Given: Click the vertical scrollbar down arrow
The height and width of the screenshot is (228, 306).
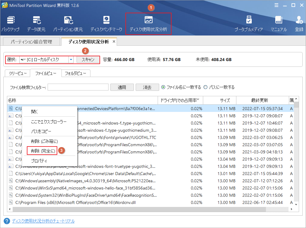Looking at the screenshot, I should pos(296,205).
